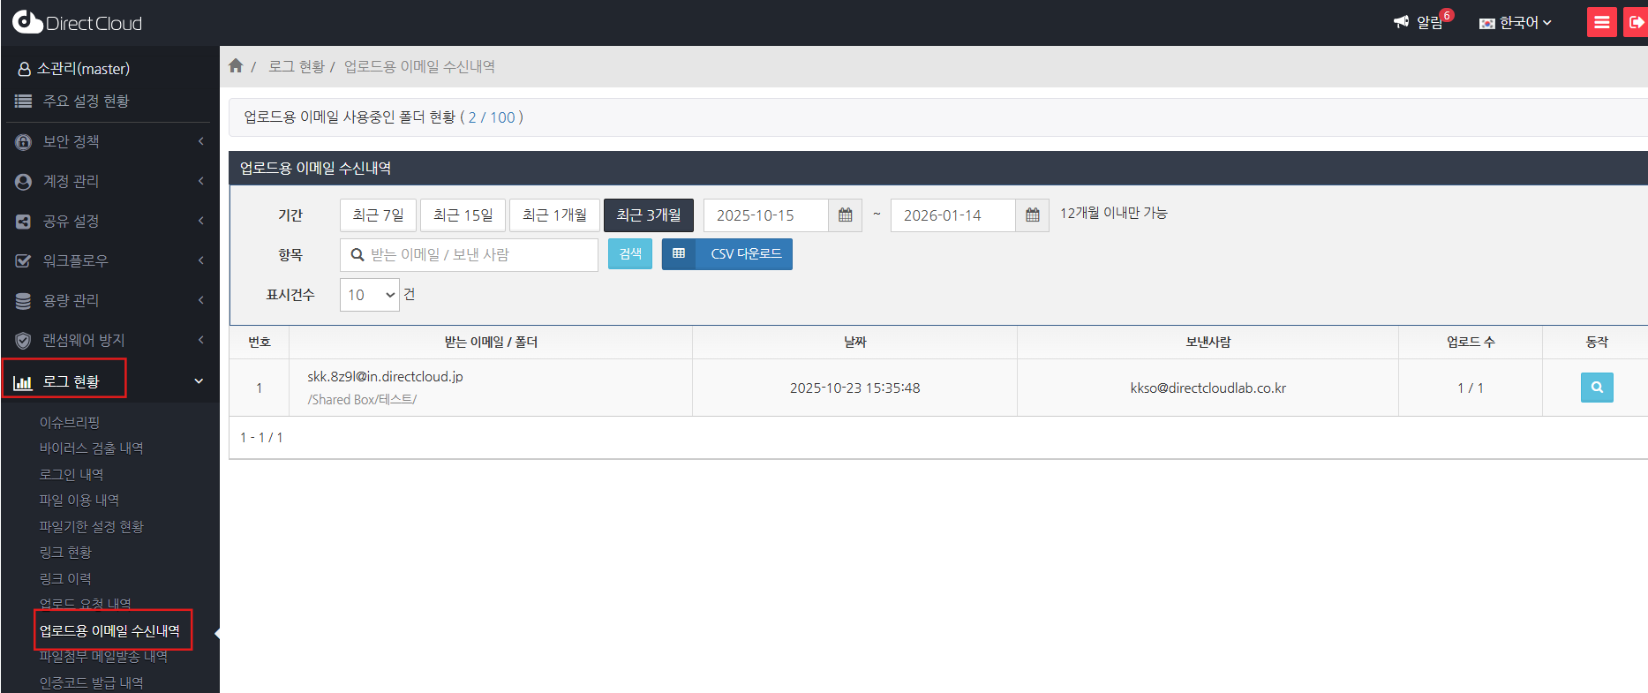The width and height of the screenshot is (1648, 693).
Task: Click the 검색 search button
Action: coord(629,254)
